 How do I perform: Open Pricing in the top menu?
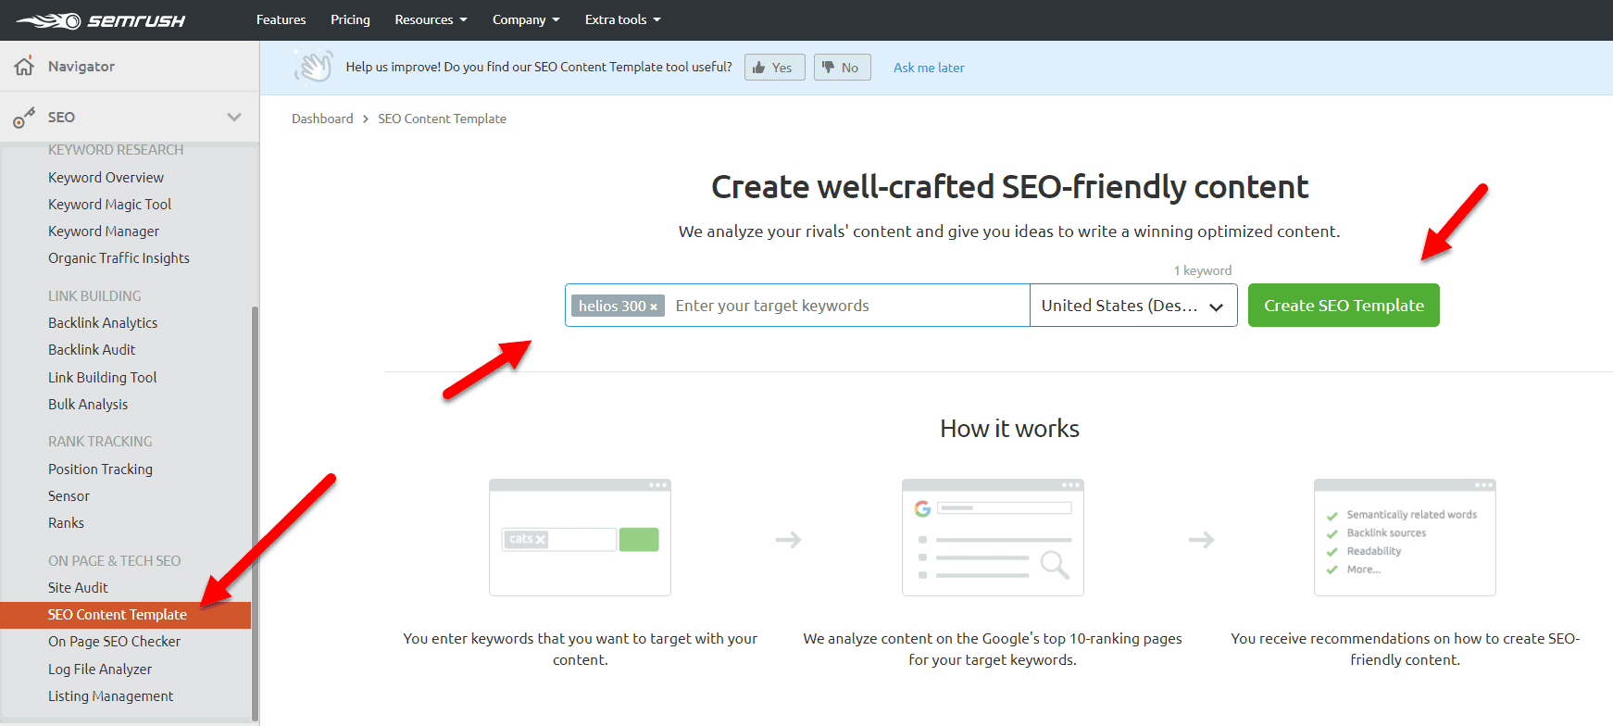pyautogui.click(x=350, y=19)
